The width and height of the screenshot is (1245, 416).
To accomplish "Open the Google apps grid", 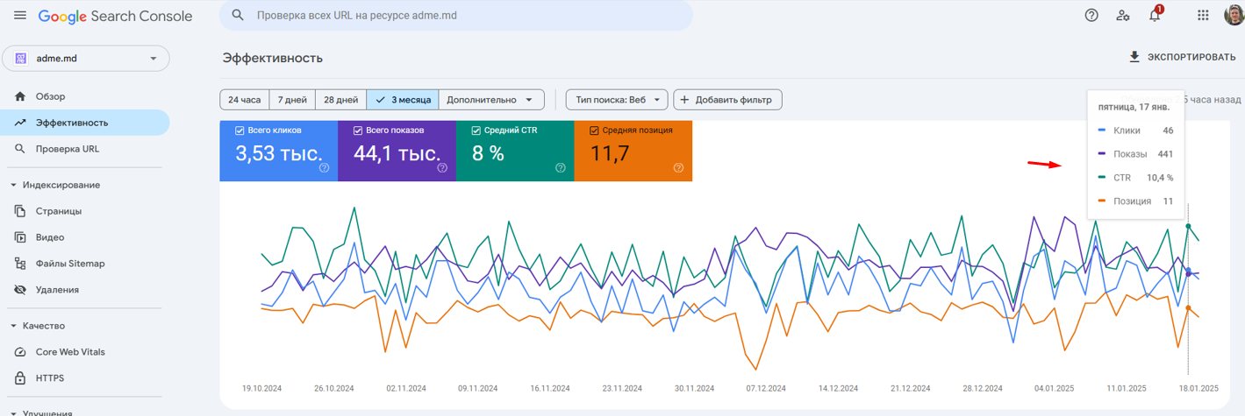I will pyautogui.click(x=1203, y=15).
